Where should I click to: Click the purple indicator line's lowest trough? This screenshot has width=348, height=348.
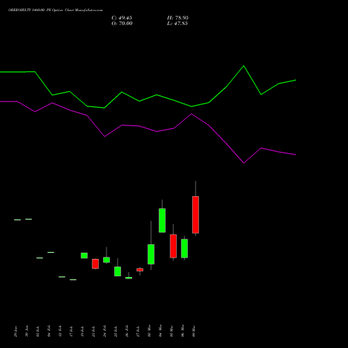(244, 163)
